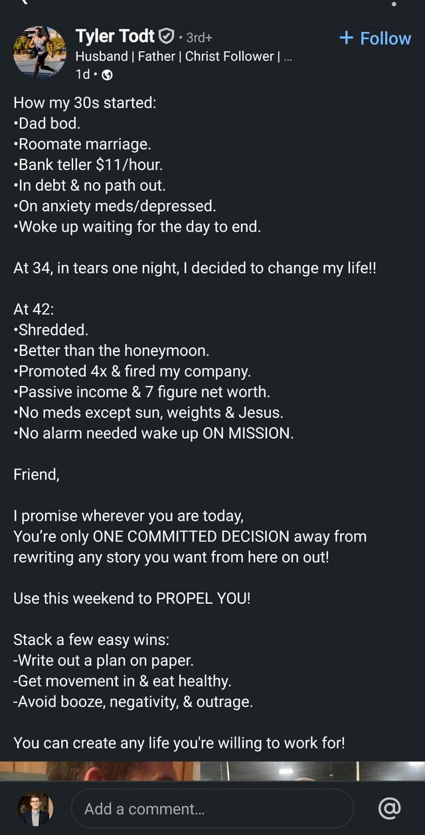Follow Tyler Todt with the Follow button

click(x=375, y=39)
